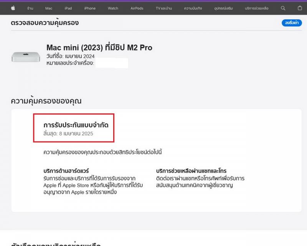Open the อุปกรณ์เสริม navigation item

[x=223, y=8]
